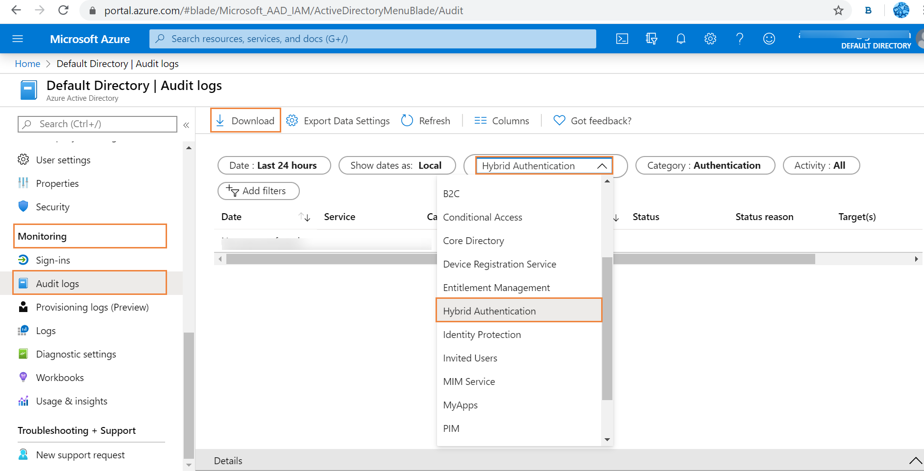Click the Provisioning logs person icon
924x471 pixels.
[x=23, y=307]
